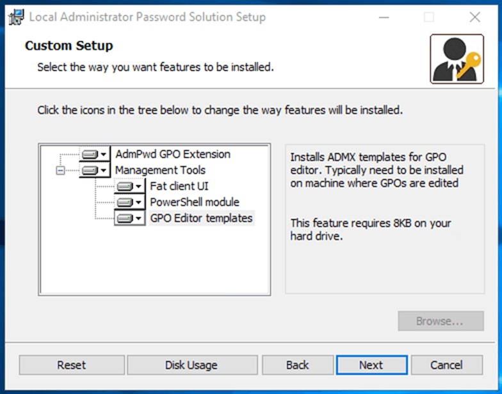Collapse the Management Tools tree node
Viewport: 502px width, 394px height.
pyautogui.click(x=60, y=170)
